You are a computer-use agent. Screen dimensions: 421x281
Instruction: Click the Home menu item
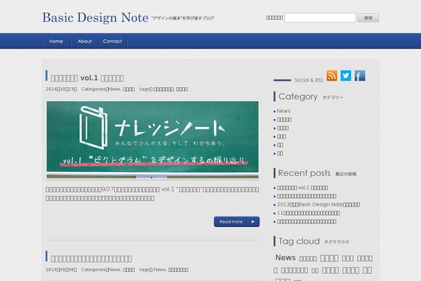click(56, 41)
